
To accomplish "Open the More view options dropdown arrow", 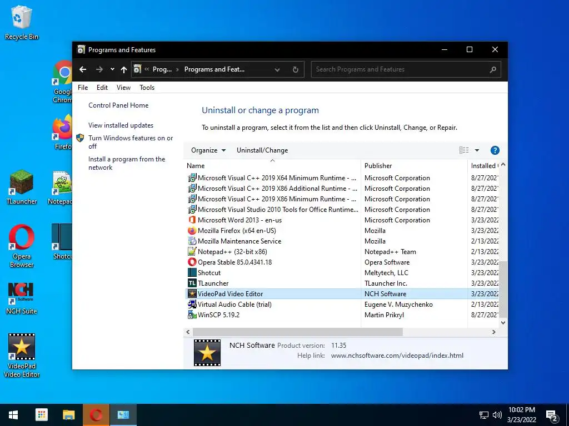I will coord(477,150).
